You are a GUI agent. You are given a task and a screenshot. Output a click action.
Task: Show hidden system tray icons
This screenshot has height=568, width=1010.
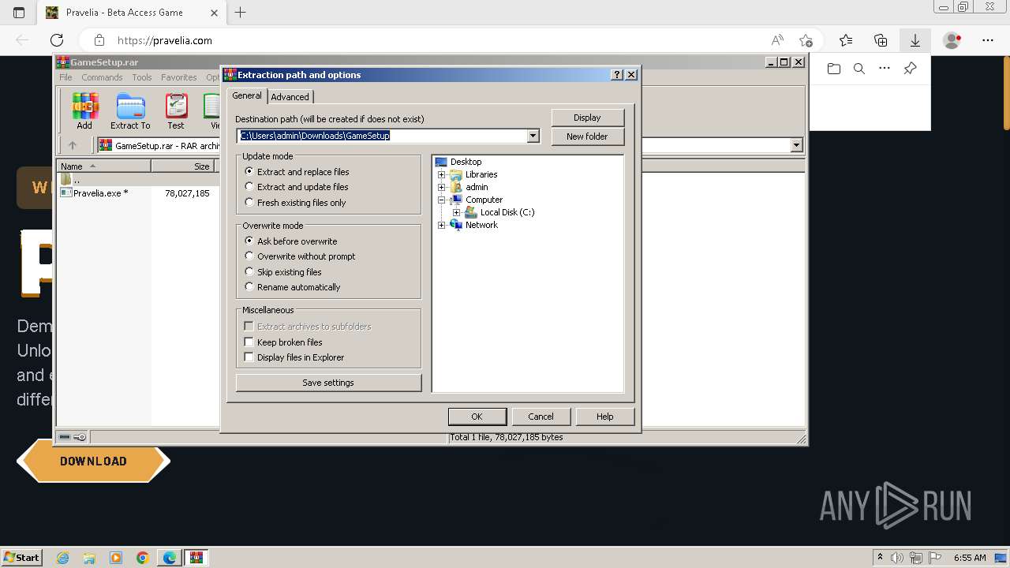pyautogui.click(x=880, y=558)
